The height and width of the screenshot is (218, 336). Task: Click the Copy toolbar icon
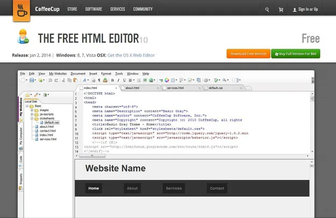tap(69, 80)
